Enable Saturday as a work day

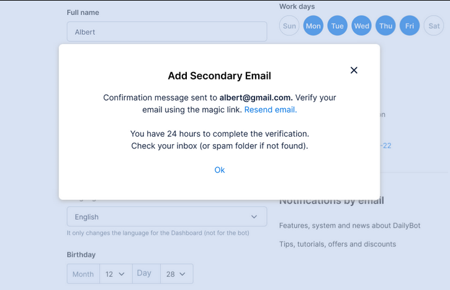tap(434, 26)
